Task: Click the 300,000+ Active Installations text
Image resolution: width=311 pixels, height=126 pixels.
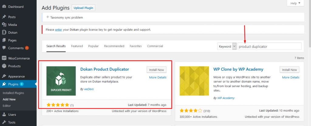Action: (x=198, y=117)
